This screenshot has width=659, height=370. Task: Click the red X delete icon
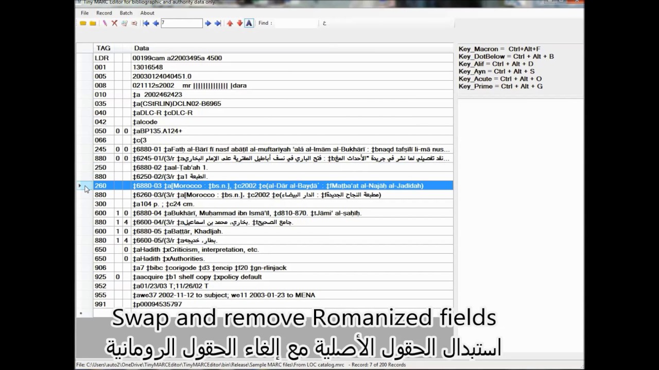click(x=114, y=23)
